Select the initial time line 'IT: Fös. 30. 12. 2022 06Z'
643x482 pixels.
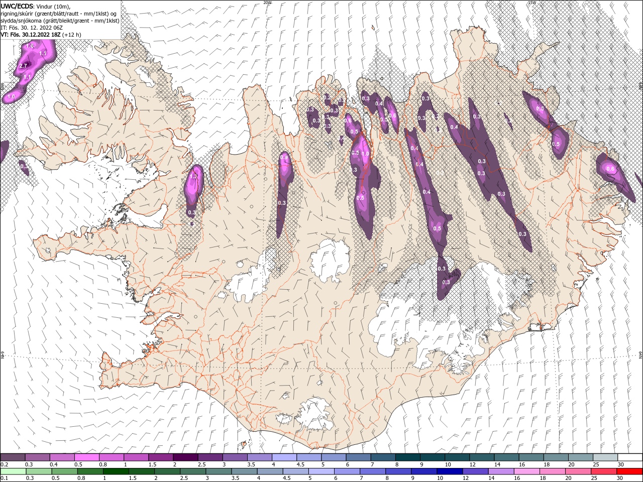31,27
